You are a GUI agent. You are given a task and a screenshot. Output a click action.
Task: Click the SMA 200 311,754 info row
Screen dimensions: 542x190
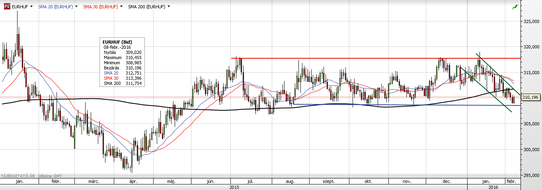pos(123,83)
